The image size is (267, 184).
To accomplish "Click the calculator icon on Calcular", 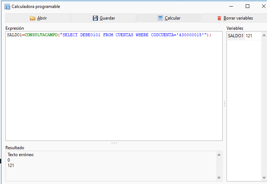I will click(x=160, y=18).
